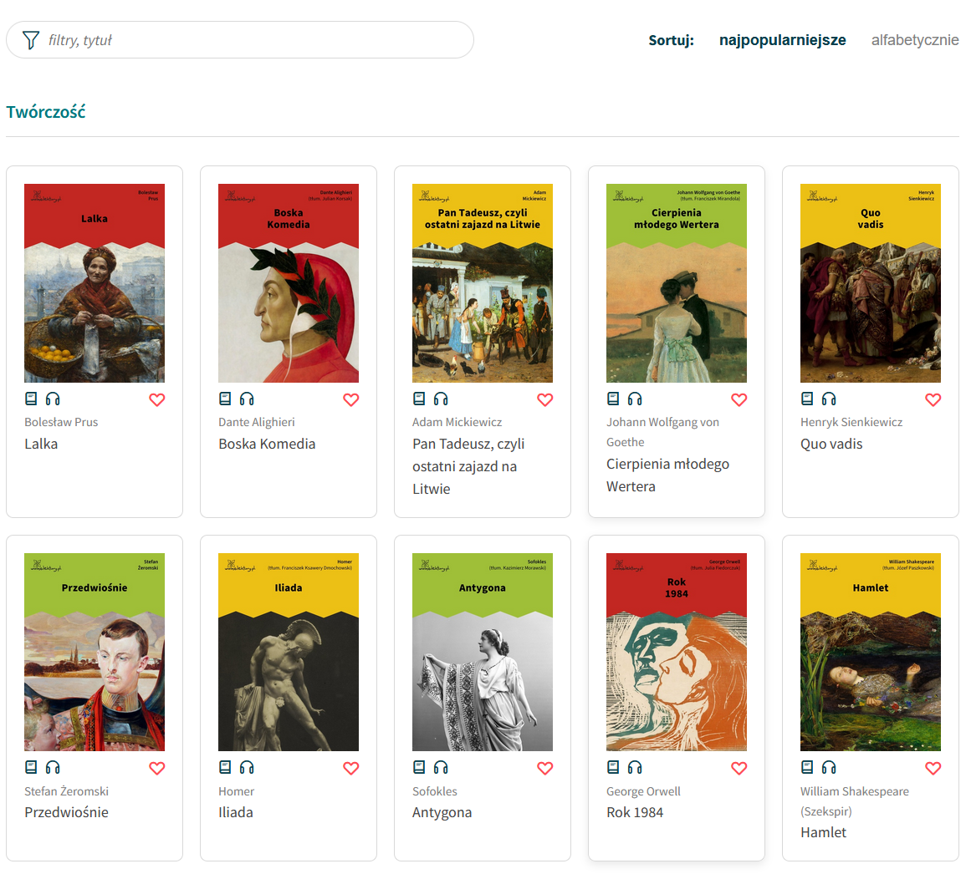This screenshot has width=966, height=874.
Task: Click the book icon under Przedwiośnie
Action: click(31, 767)
